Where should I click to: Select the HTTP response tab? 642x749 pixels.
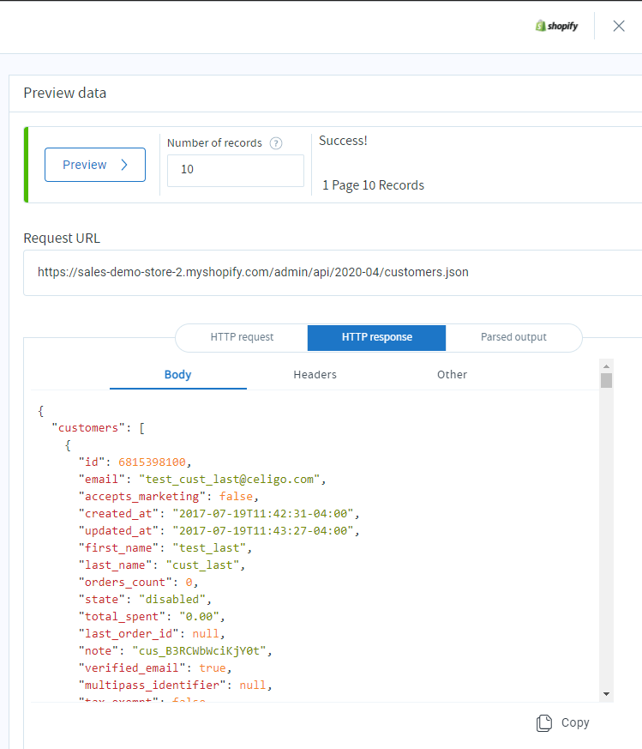pos(376,337)
